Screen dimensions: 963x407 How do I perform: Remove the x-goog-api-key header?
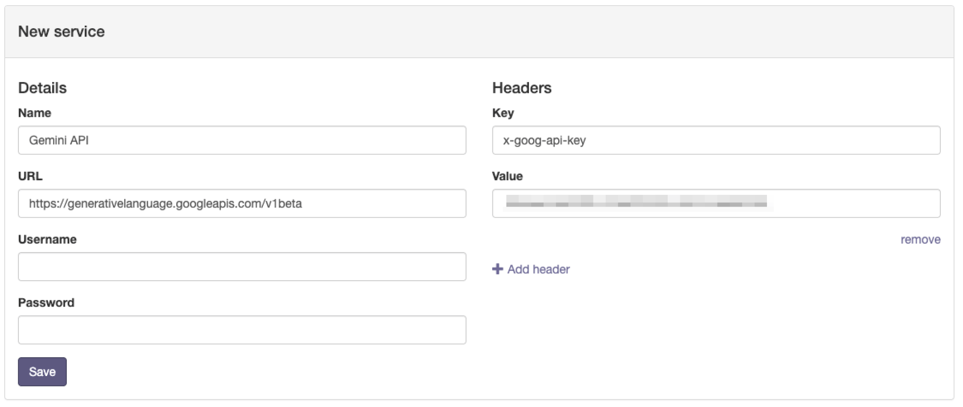(x=920, y=239)
